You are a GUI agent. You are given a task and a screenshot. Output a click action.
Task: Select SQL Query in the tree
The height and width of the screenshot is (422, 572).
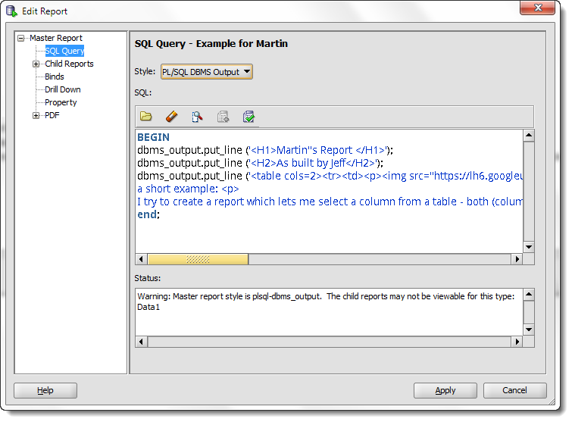64,51
